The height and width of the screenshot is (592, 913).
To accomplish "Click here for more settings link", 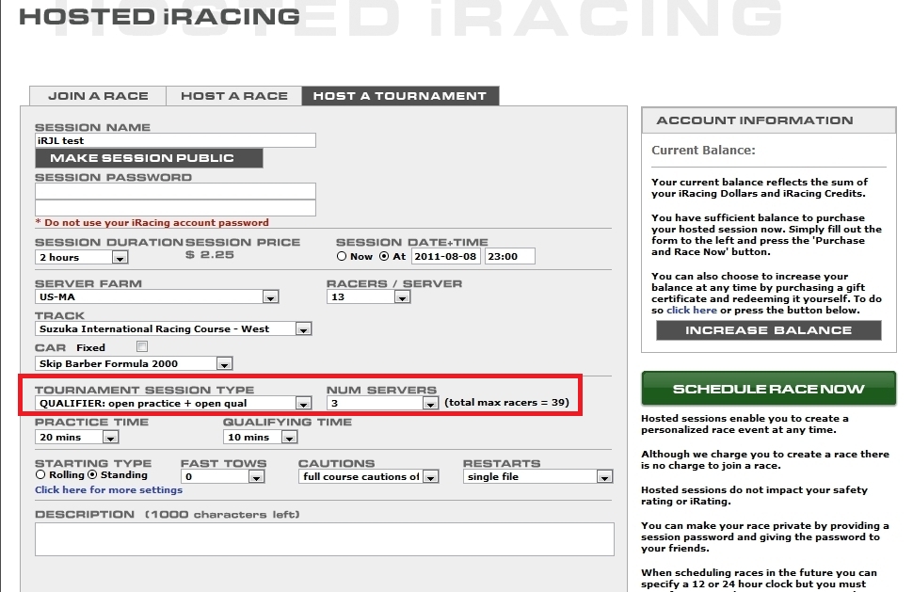I will click(109, 490).
